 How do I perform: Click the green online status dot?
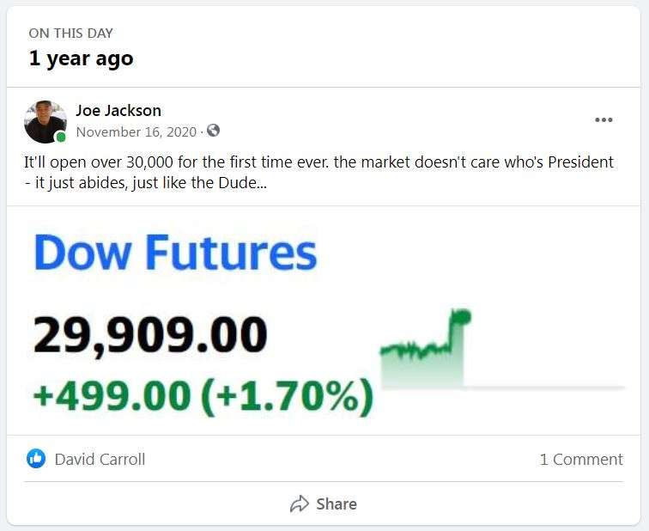point(61,137)
